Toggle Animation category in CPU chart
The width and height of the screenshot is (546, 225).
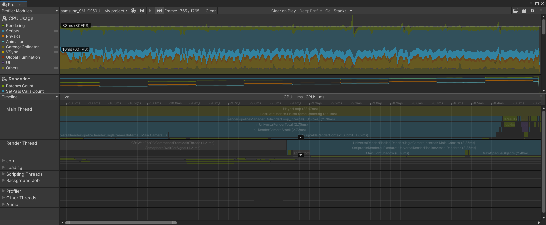click(x=3, y=42)
